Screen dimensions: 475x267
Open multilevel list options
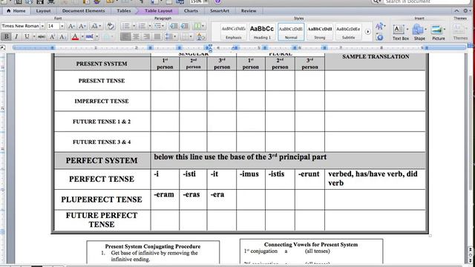159,26
